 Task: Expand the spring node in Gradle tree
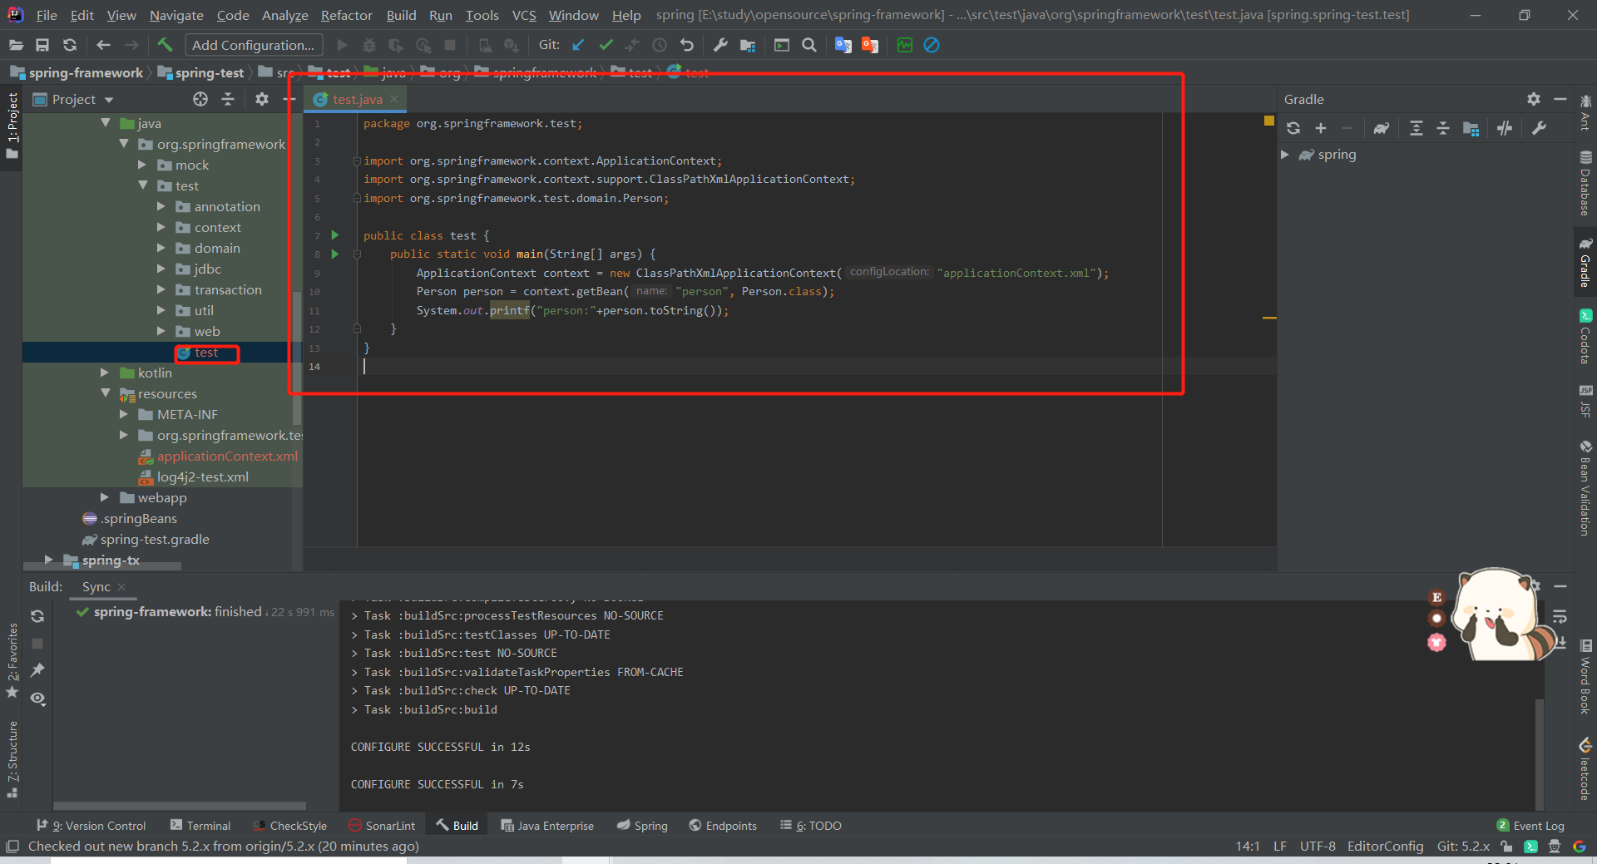point(1285,155)
